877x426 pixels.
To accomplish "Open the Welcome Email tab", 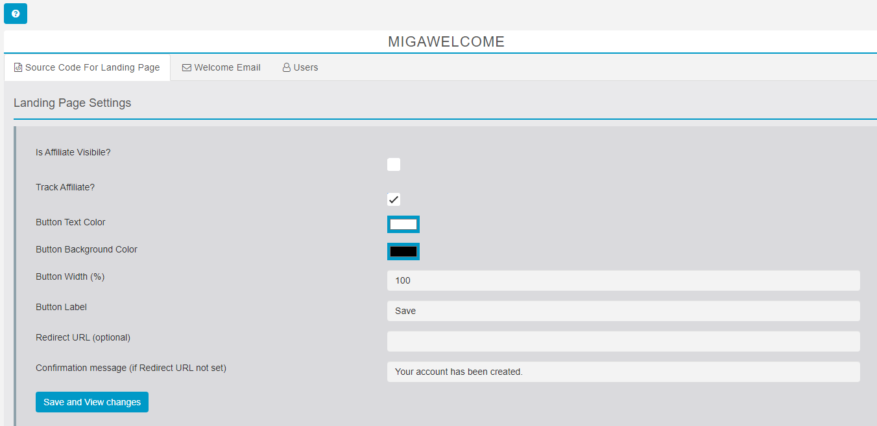I will click(x=221, y=67).
